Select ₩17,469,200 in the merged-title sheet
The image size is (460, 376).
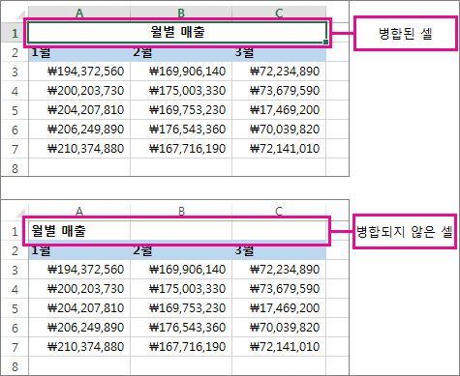tap(279, 110)
